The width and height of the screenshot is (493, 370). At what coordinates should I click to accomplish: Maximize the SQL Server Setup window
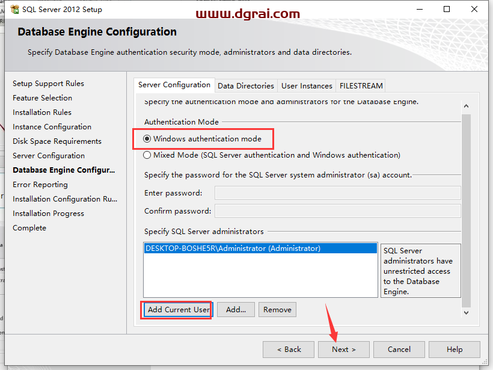click(x=447, y=9)
